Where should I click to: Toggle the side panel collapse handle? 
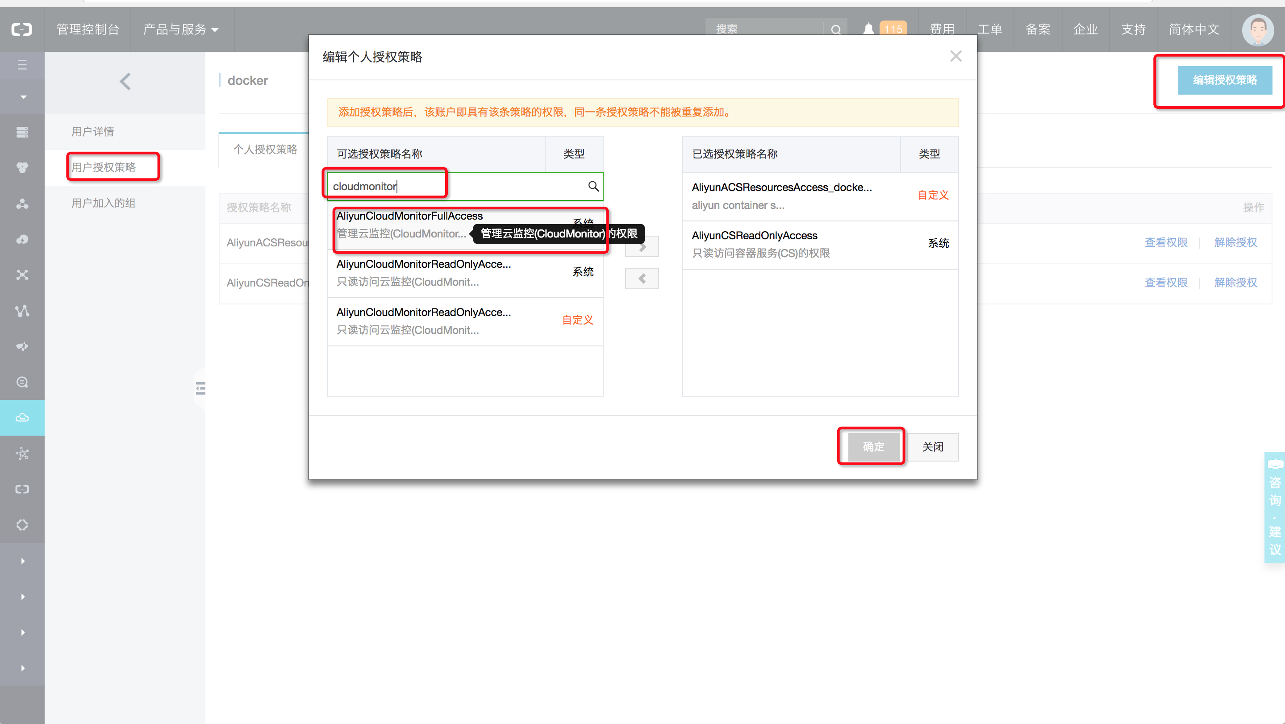(x=200, y=388)
